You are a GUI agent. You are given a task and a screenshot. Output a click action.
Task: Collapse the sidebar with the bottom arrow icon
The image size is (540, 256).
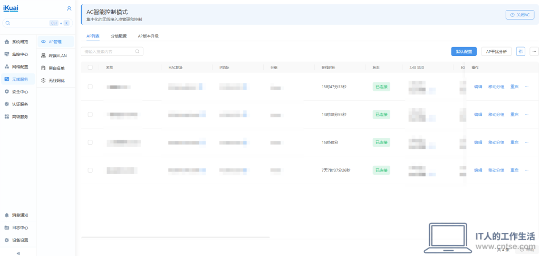click(18, 253)
